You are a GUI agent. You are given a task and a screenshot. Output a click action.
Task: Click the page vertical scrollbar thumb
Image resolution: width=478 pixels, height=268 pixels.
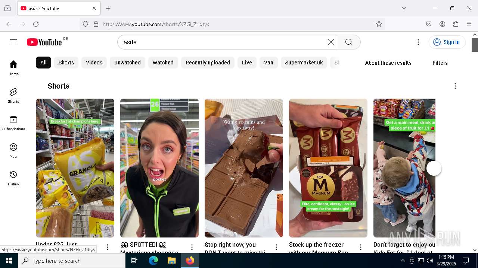[x=475, y=45]
